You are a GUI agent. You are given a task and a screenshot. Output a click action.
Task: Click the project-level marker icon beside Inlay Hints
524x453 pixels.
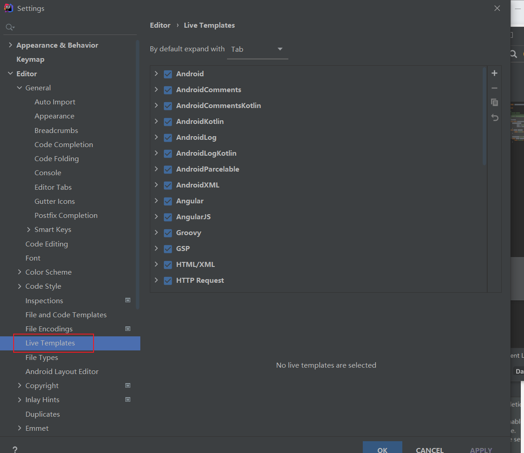click(x=128, y=399)
